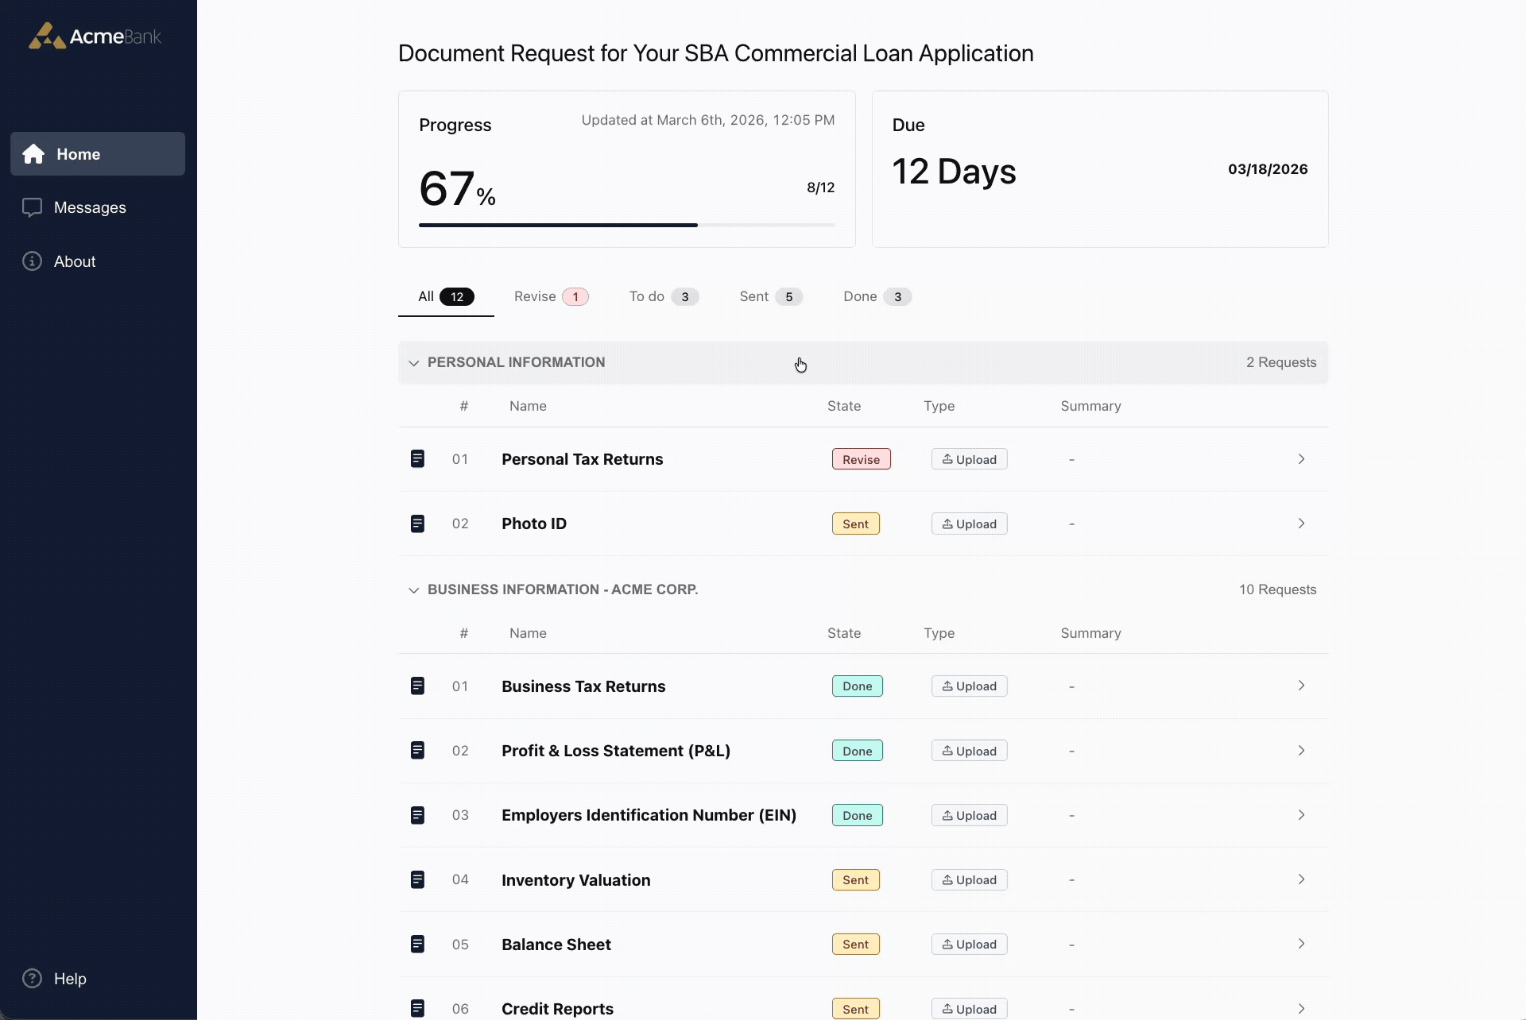Click the AcmeBank logo icon
Screen dimensions: 1526x1020
tap(47, 37)
